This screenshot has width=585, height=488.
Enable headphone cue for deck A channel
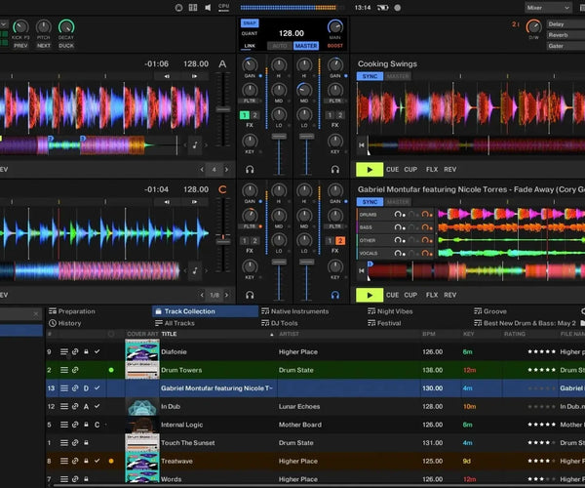pos(250,170)
